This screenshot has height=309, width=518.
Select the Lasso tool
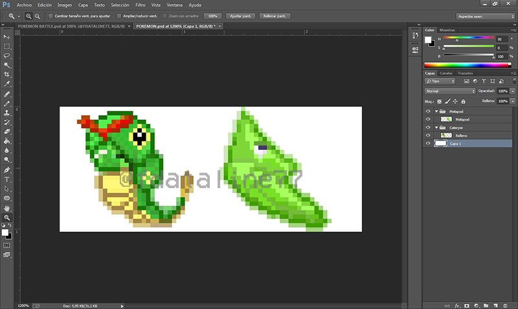(x=6, y=56)
